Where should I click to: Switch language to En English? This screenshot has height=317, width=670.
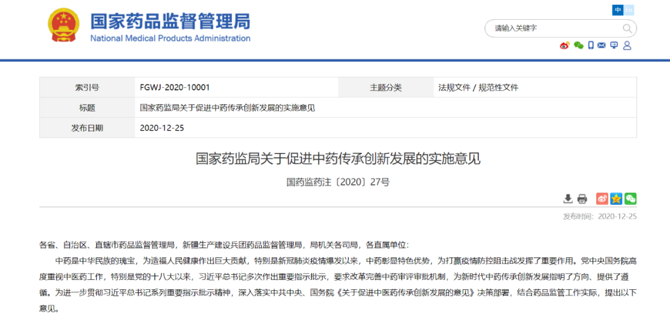(x=628, y=10)
